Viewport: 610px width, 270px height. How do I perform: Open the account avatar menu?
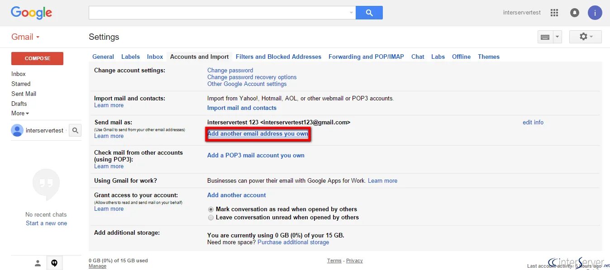pyautogui.click(x=595, y=13)
